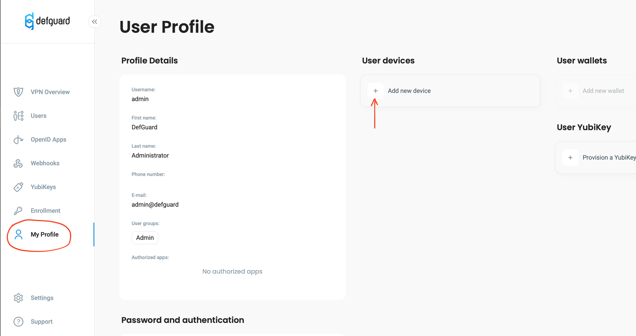The image size is (636, 336).
Task: Open the Webhooks menu item
Action: [x=45, y=163]
